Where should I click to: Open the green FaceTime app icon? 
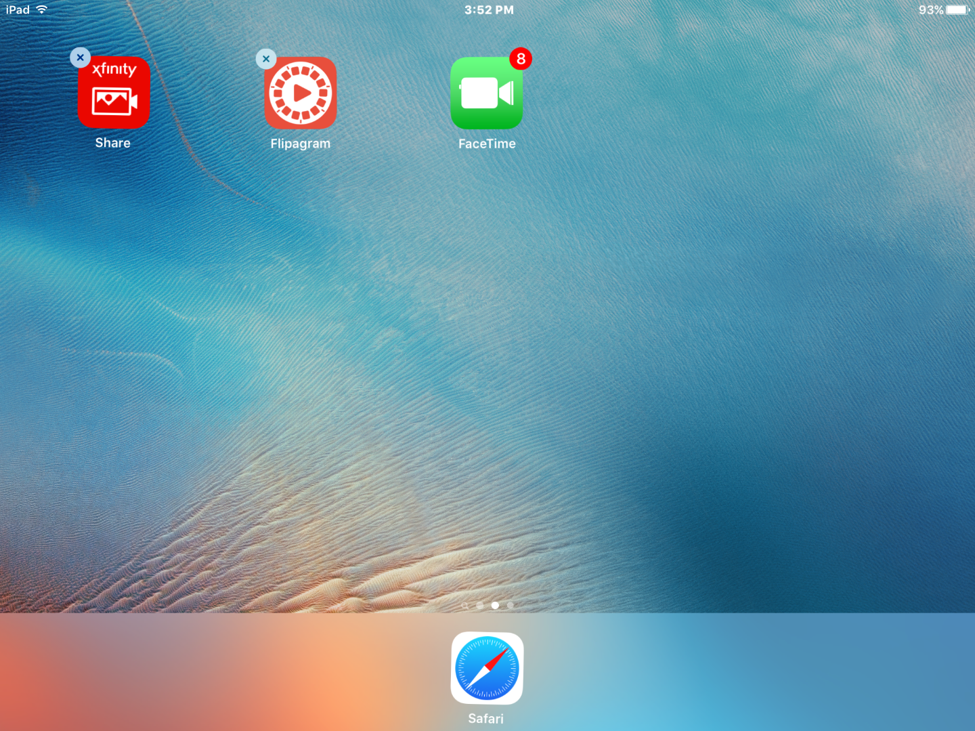point(487,93)
